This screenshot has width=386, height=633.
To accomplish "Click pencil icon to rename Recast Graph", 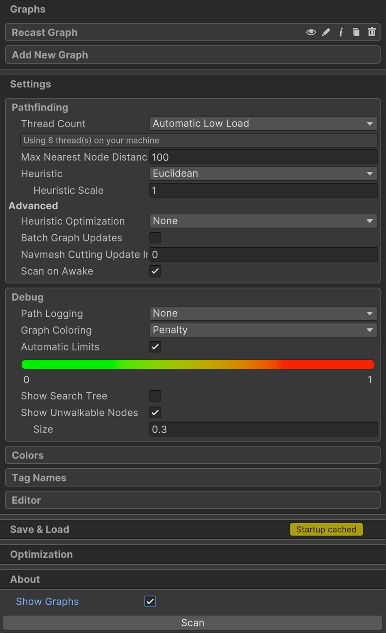I will coord(326,32).
